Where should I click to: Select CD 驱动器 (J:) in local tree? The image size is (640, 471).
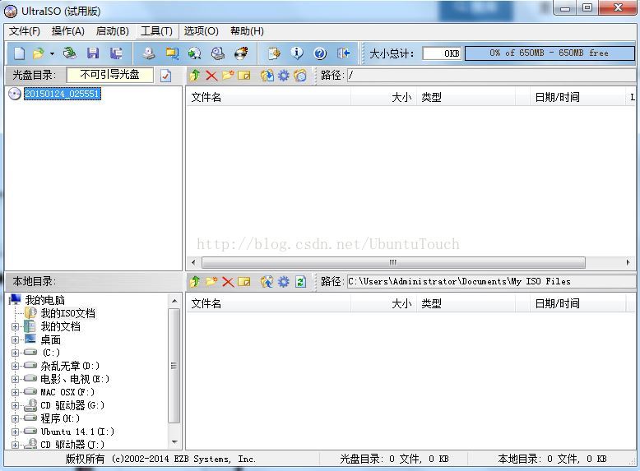[72, 445]
